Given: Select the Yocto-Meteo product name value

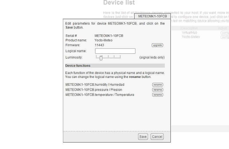Looking at the screenshot, I should click(x=103, y=40).
